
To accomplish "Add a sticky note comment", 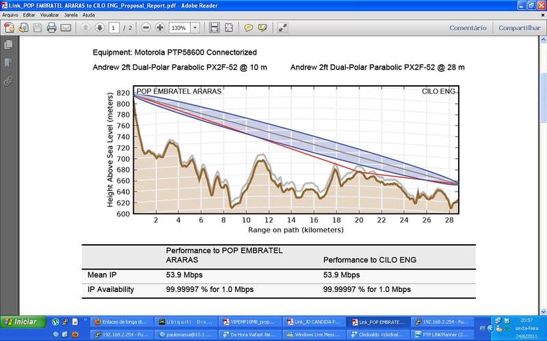I will coord(248,28).
